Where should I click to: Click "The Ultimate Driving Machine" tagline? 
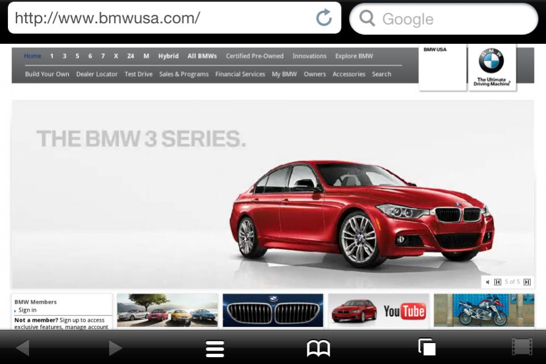click(491, 82)
